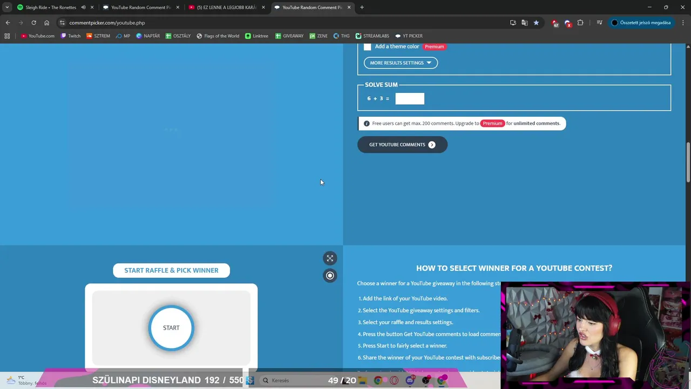Open Opera from taskbar
This screenshot has width=691, height=389.
coord(394,380)
